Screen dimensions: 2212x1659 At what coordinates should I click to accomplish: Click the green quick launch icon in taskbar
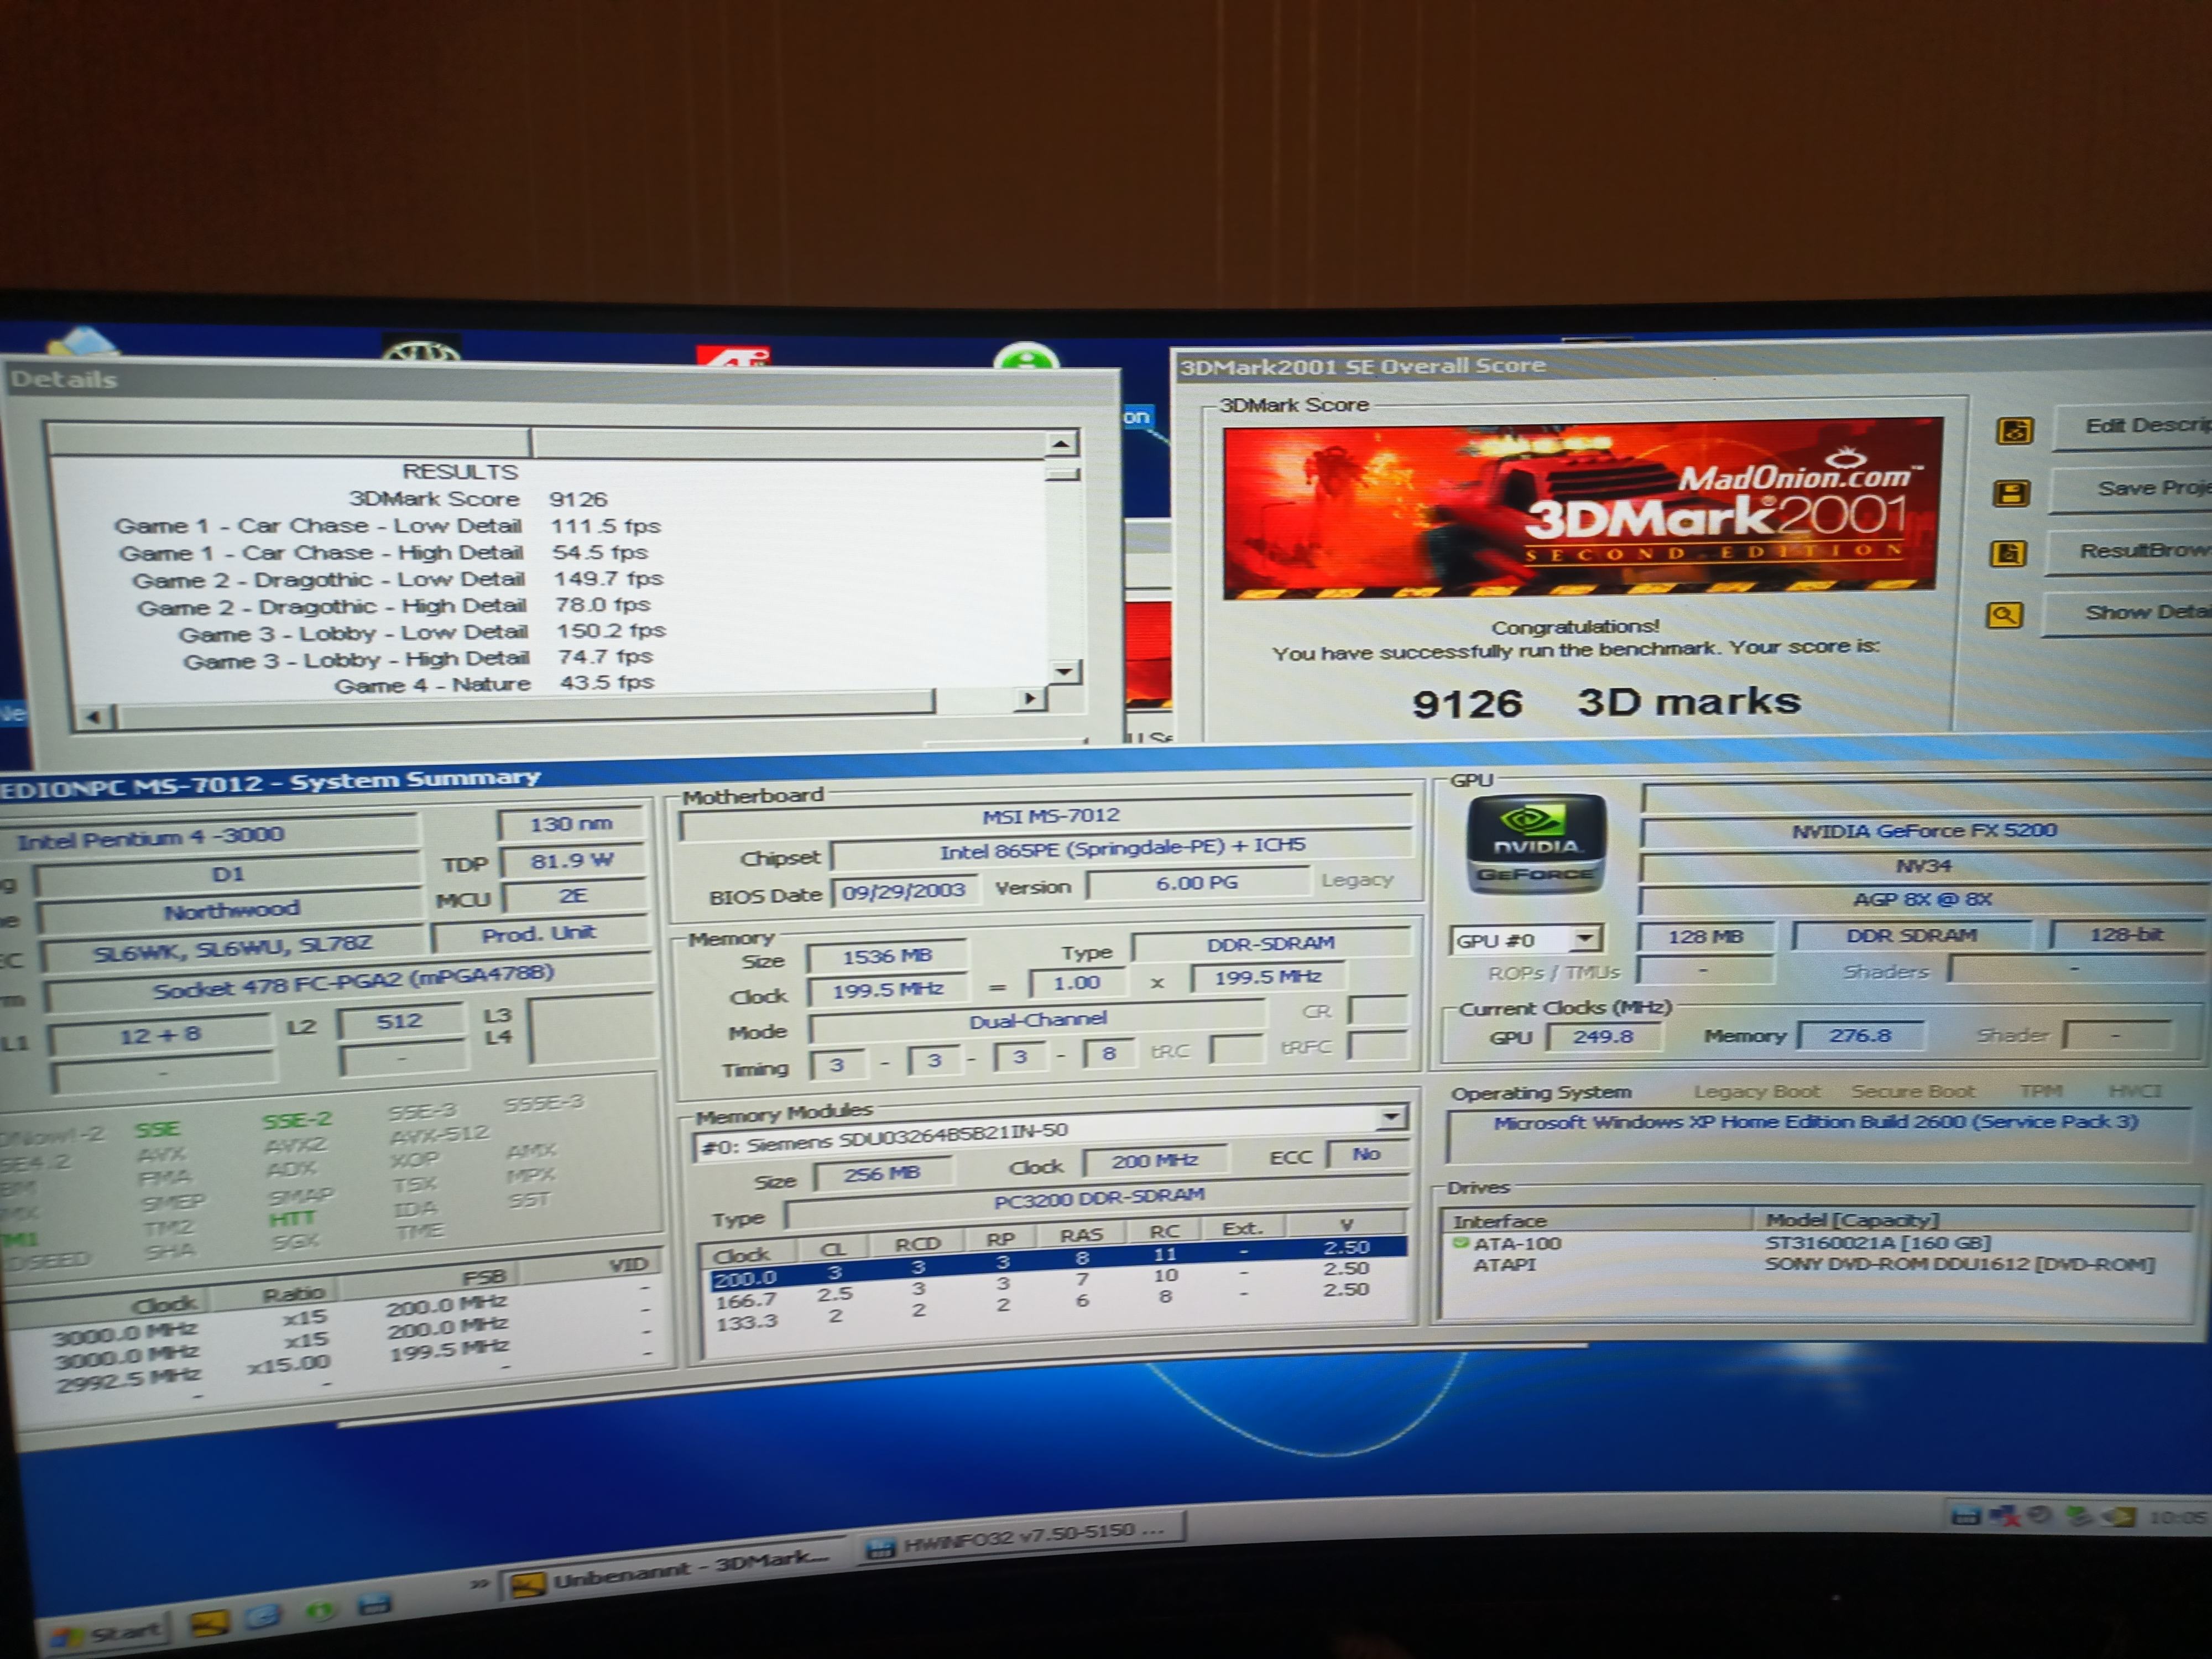[x=319, y=1611]
